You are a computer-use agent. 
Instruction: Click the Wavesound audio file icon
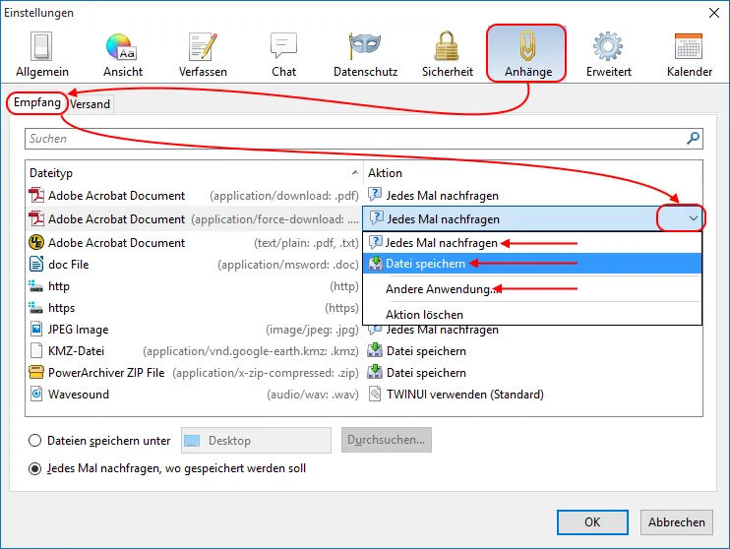point(36,394)
